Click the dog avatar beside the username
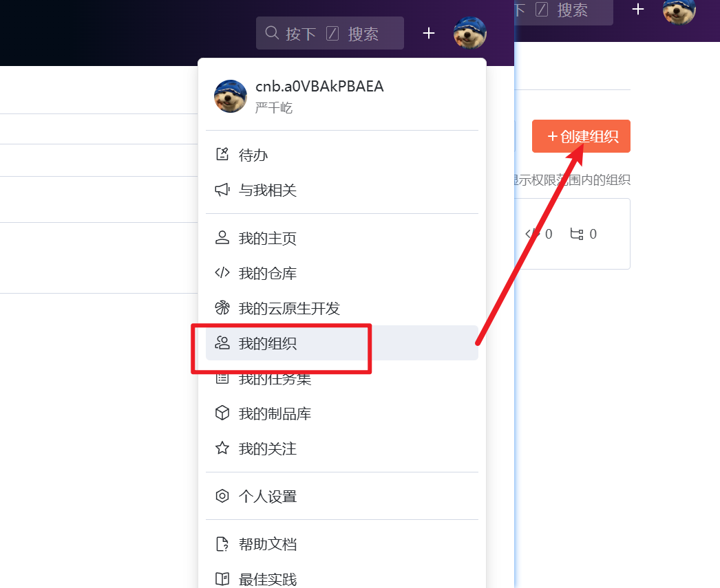The height and width of the screenshot is (588, 720). point(231,96)
